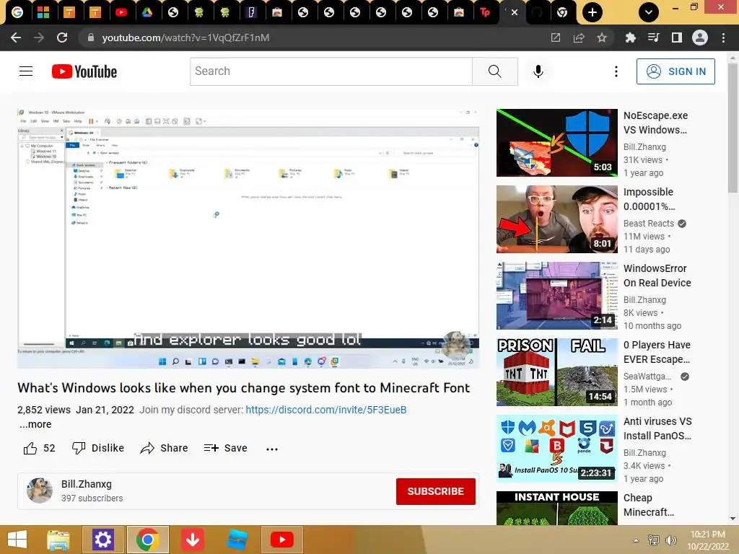Switch to the Google tab
The width and height of the screenshot is (739, 554).
[17, 12]
